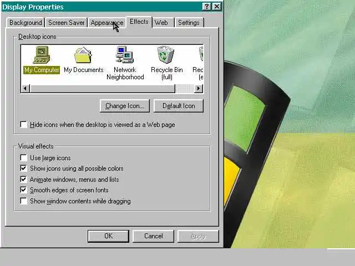Open the Screen Saver tab
This screenshot has width=355, height=266.
(x=67, y=23)
